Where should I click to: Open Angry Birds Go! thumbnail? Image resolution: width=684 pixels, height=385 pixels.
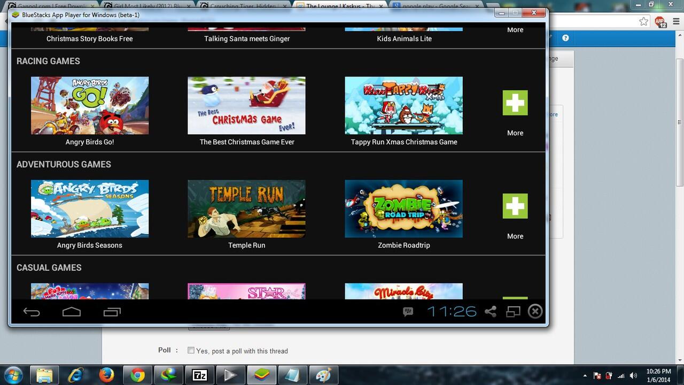[90, 105]
